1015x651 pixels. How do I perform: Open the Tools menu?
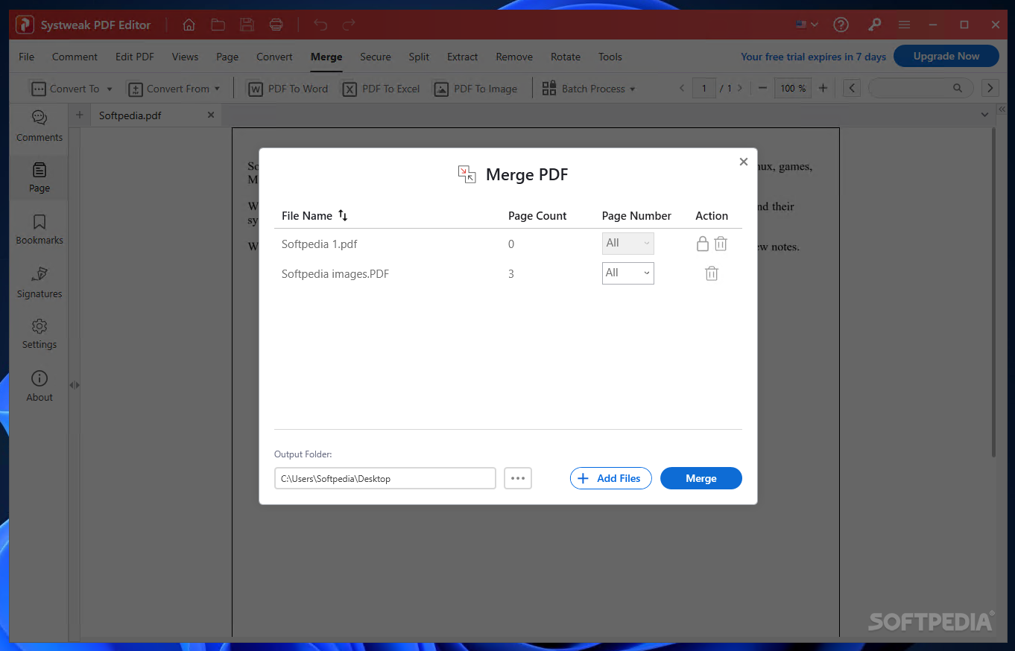610,57
